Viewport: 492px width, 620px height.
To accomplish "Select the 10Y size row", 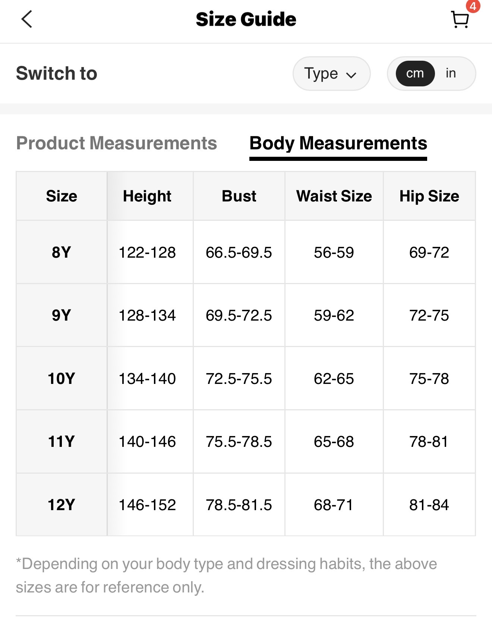I will [61, 379].
